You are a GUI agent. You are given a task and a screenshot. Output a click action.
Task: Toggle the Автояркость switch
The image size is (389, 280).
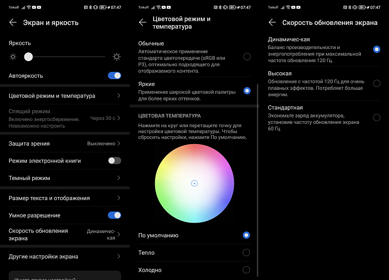pyautogui.click(x=114, y=76)
